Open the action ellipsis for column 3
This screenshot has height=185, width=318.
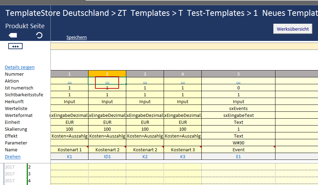point(145,81)
